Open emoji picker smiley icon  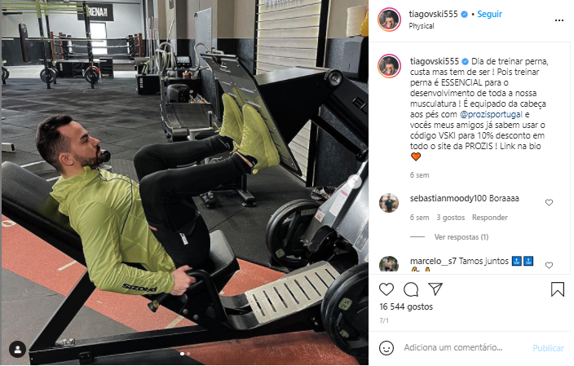coord(386,348)
